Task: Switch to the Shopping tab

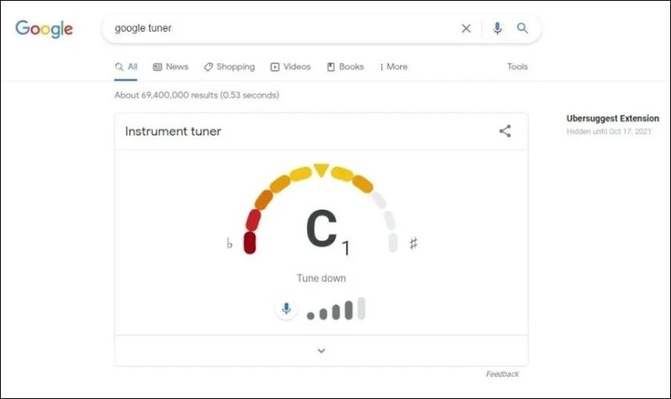Action: coord(229,67)
